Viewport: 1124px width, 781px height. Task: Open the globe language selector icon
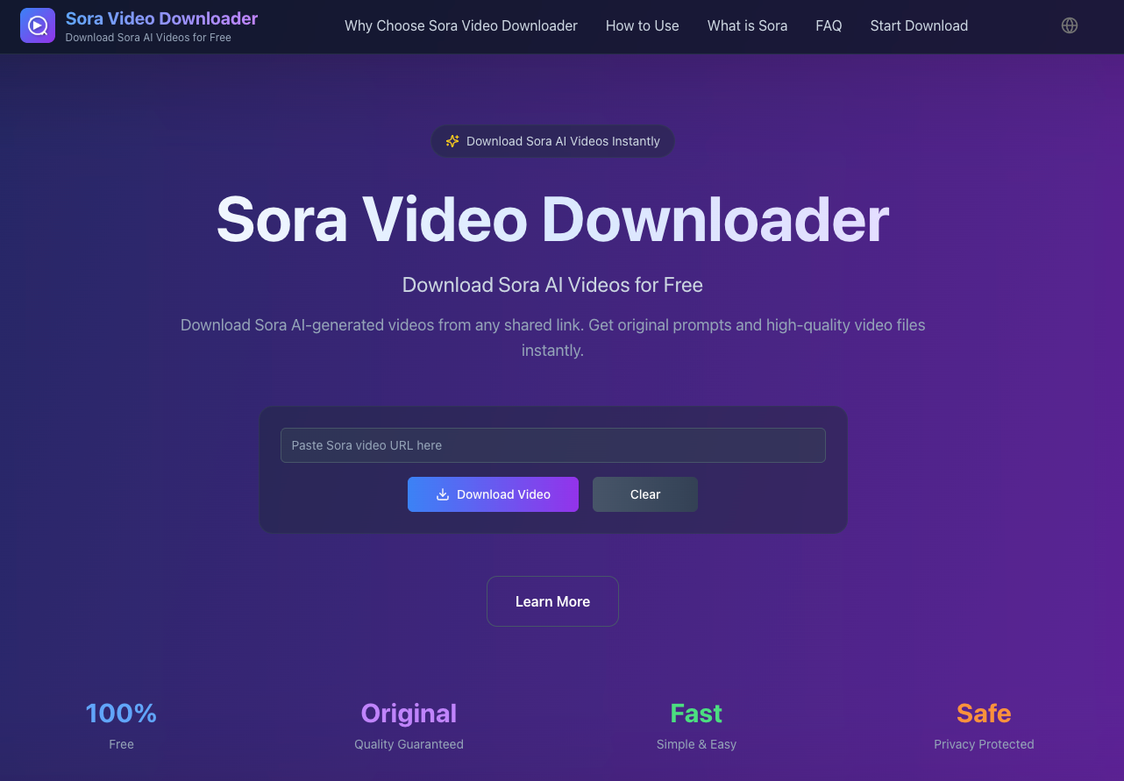[x=1070, y=25]
